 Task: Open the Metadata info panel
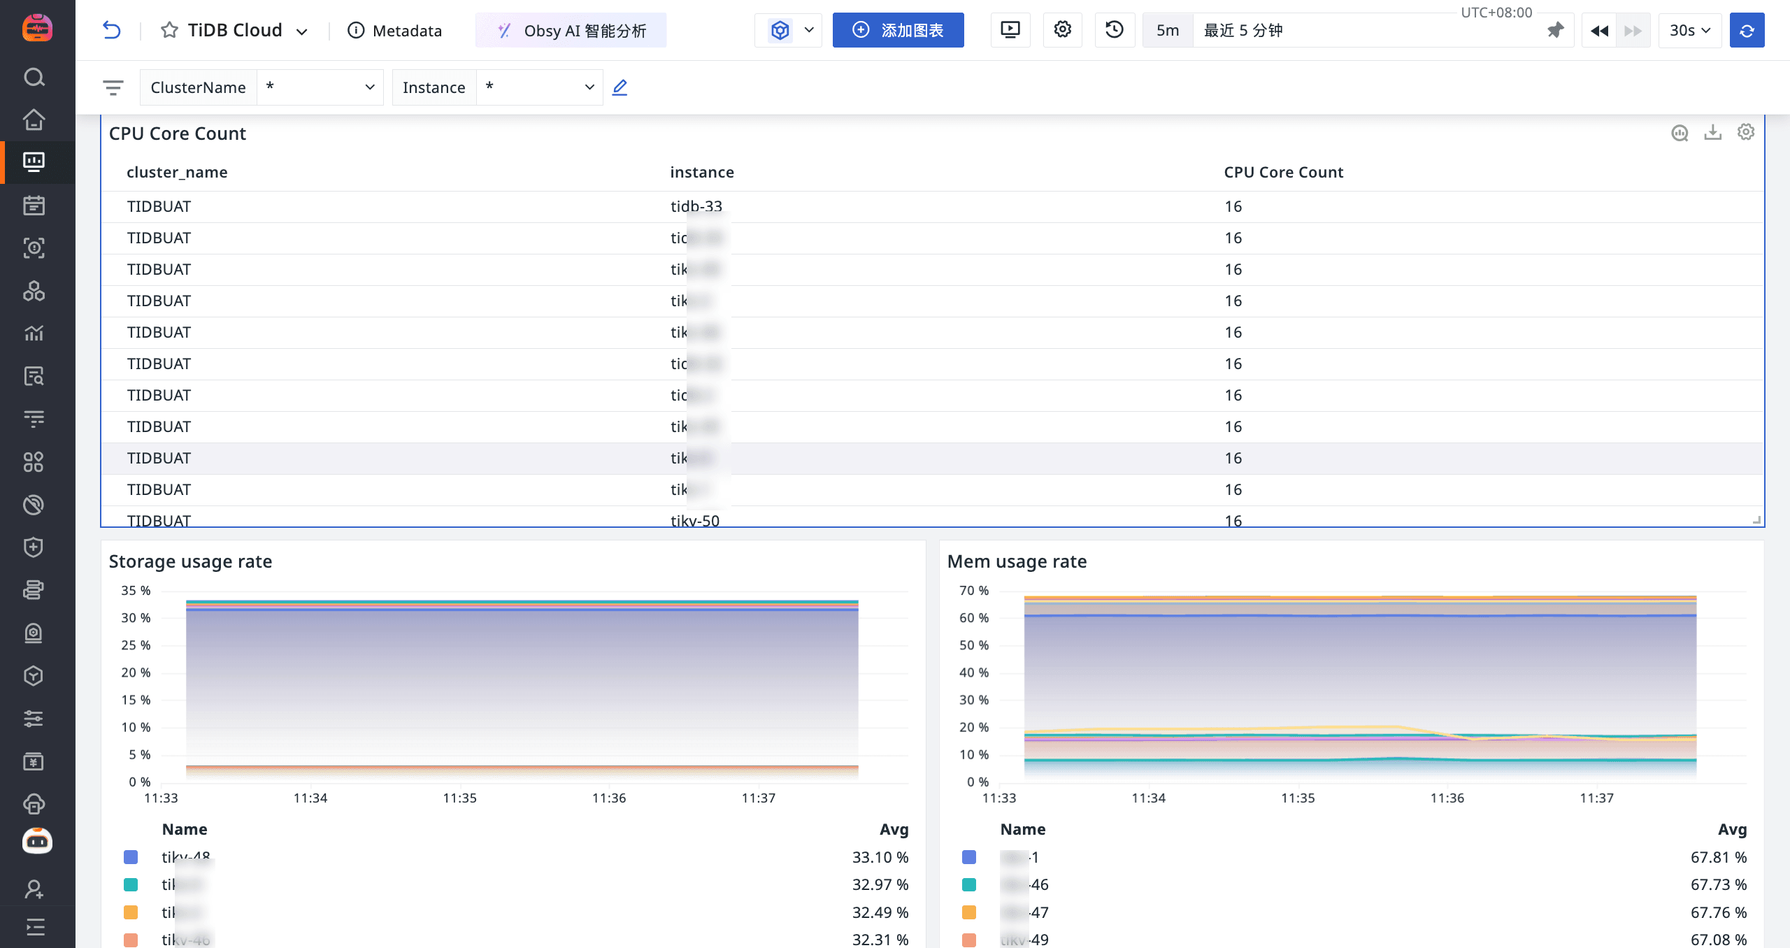tap(395, 30)
